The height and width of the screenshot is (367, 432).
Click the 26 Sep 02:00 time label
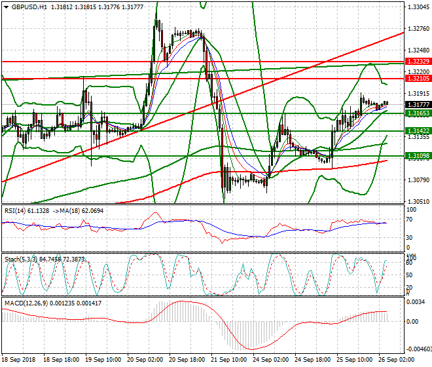[x=396, y=360]
